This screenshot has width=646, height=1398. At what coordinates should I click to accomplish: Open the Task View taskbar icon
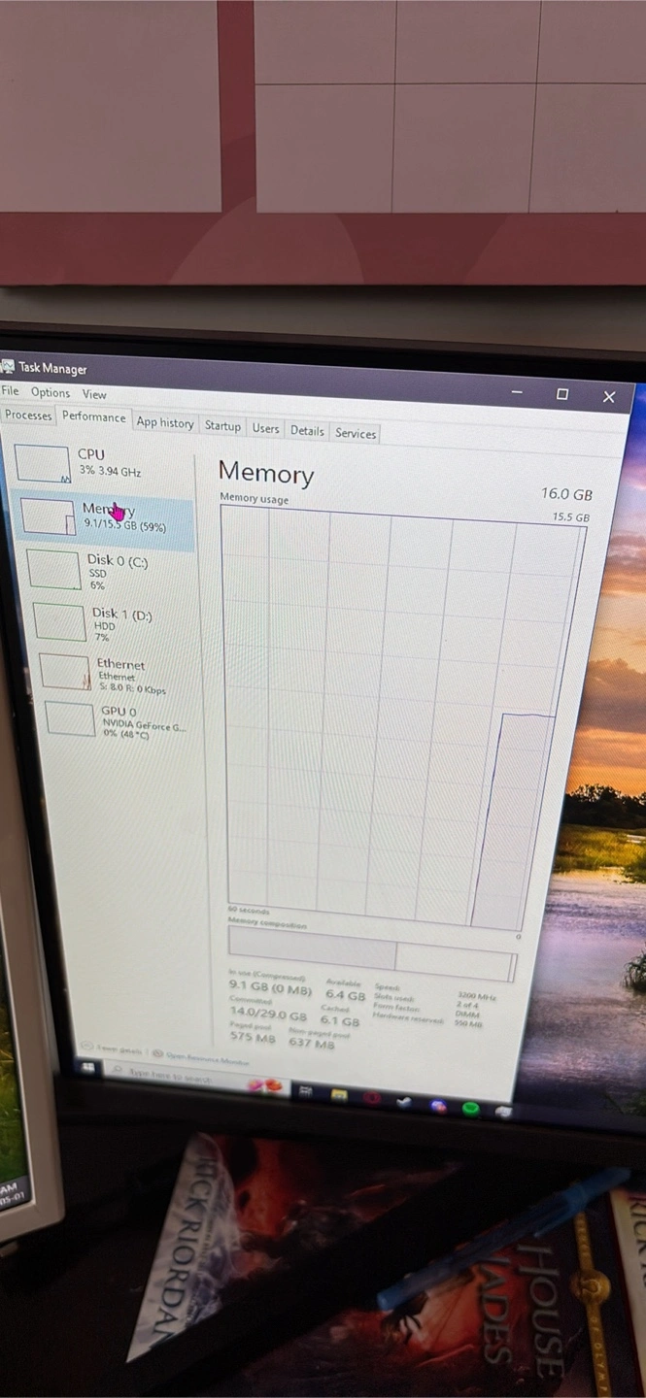click(305, 1091)
